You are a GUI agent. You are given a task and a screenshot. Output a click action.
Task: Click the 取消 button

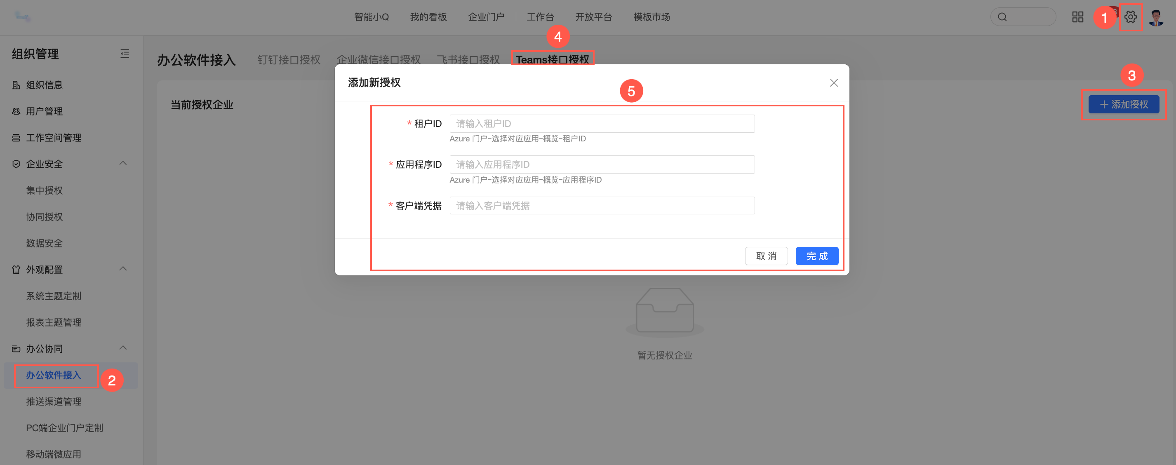click(x=766, y=256)
